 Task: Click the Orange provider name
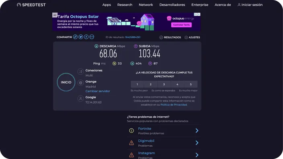(91, 82)
